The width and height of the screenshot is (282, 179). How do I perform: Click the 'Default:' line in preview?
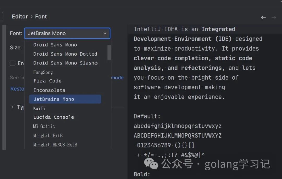pyautogui.click(x=147, y=116)
